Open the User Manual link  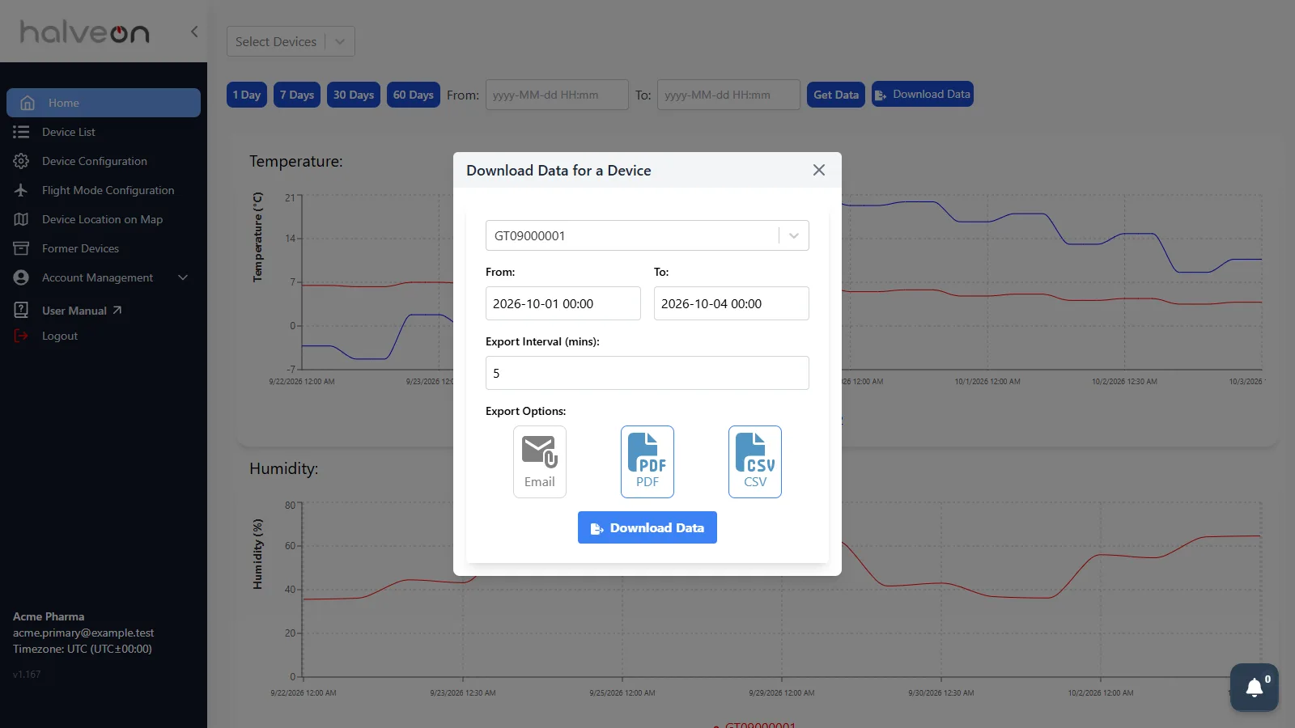(82, 311)
